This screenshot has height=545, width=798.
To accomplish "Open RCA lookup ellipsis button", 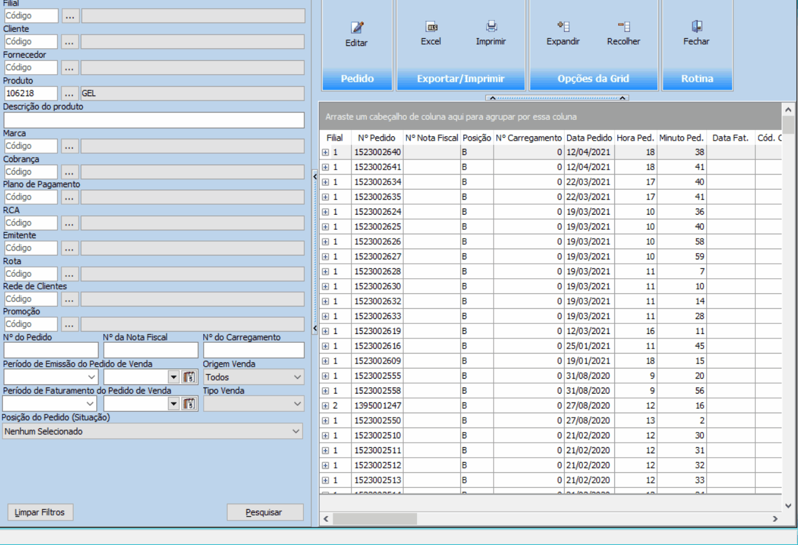I will (x=70, y=223).
